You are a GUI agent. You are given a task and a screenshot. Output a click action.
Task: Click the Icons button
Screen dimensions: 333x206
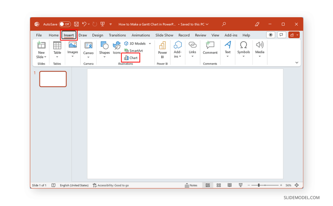pyautogui.click(x=117, y=48)
